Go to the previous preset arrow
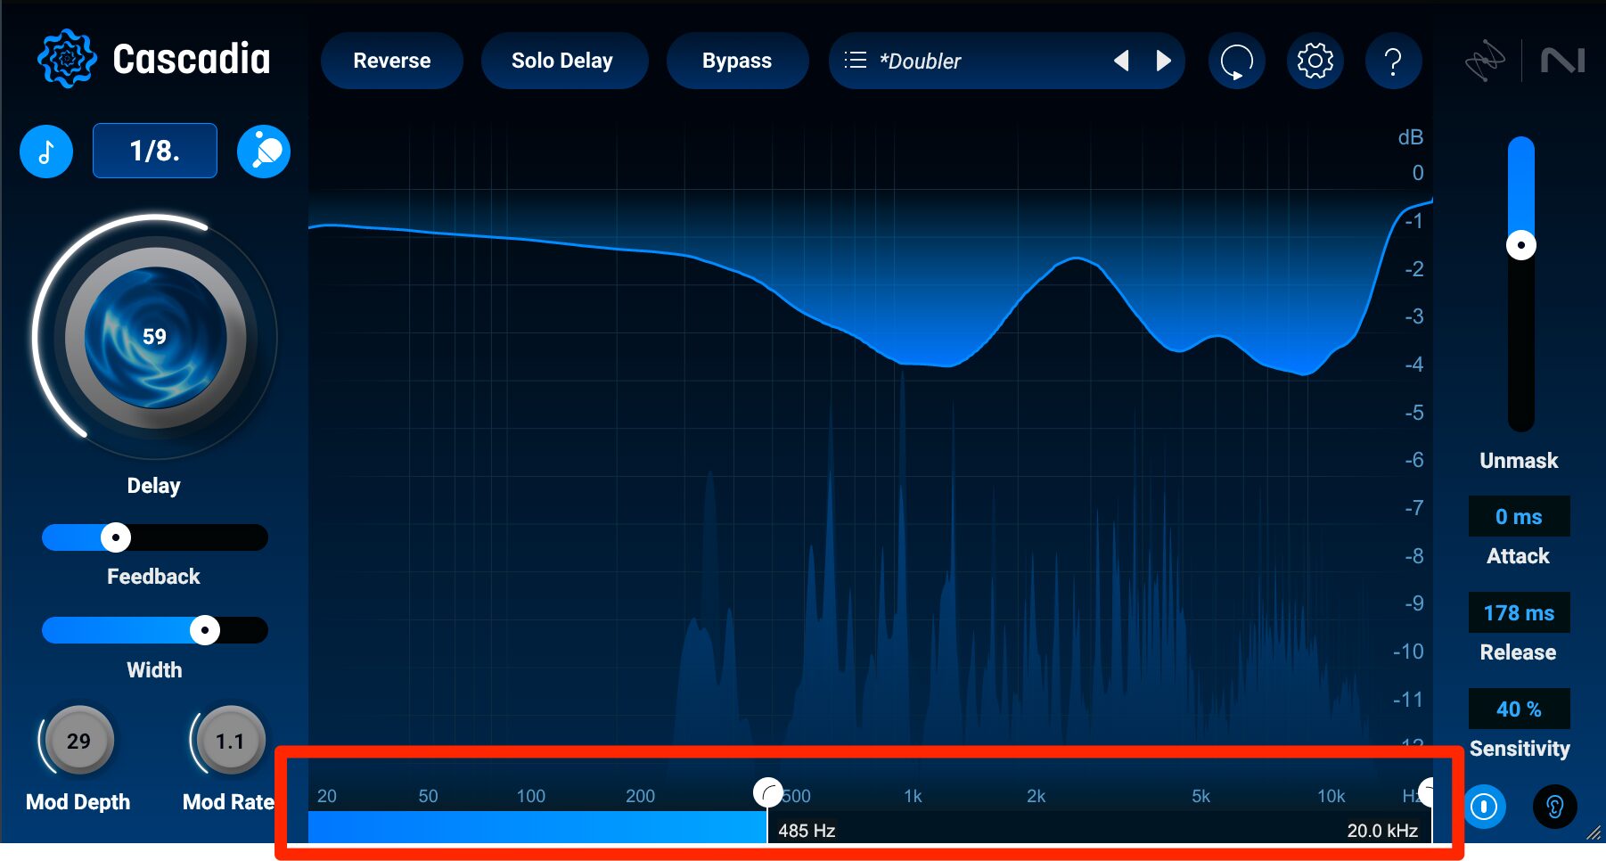This screenshot has height=861, width=1606. pyautogui.click(x=1121, y=61)
